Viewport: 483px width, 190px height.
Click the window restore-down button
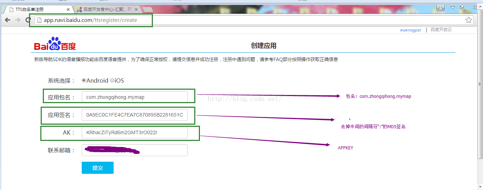click(462, 7)
